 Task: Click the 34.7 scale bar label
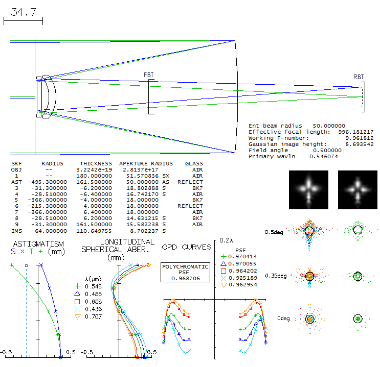click(23, 12)
